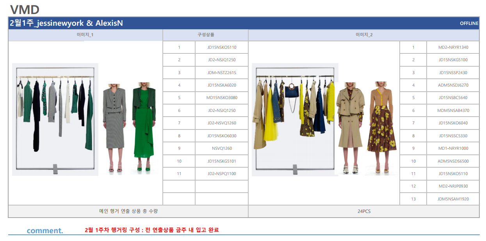Click row number 4 beside ADM5NSDJ6270
Image resolution: width=486 pixels, height=241 pixels.
point(413,85)
